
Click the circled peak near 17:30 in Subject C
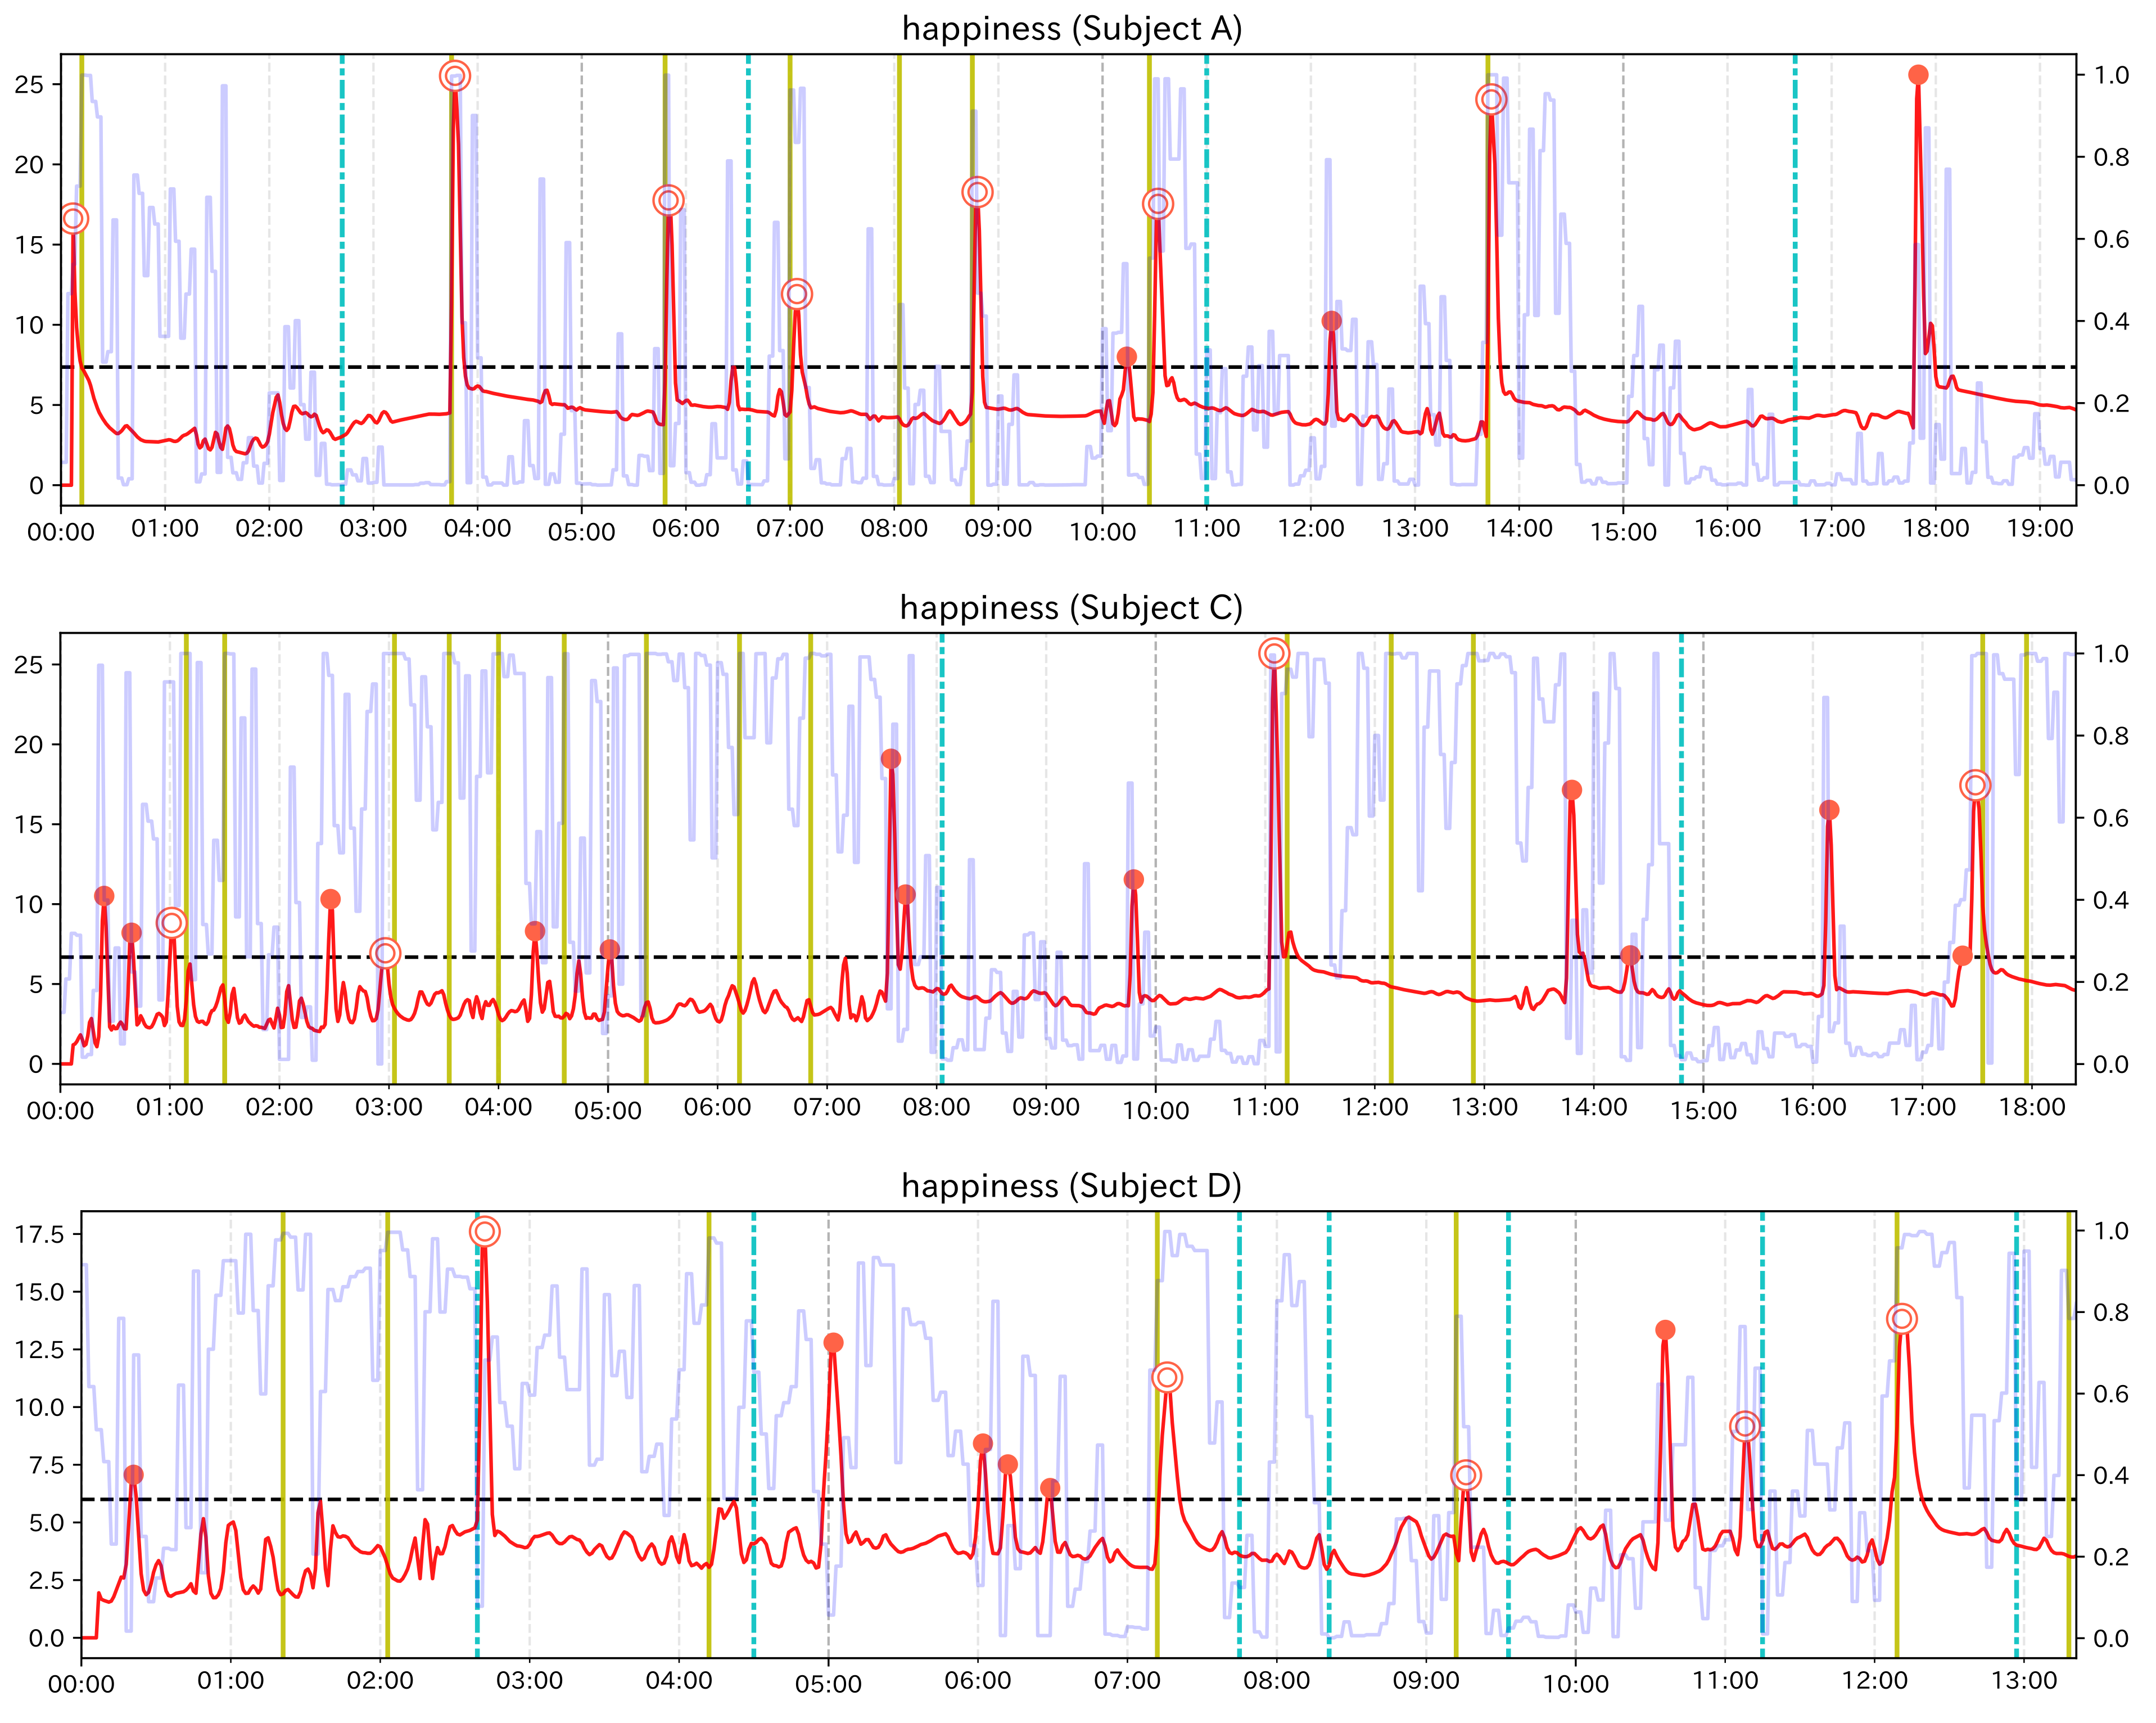point(1975,786)
